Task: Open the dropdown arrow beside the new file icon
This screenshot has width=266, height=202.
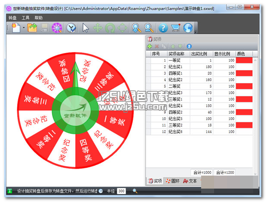Action: point(23,28)
